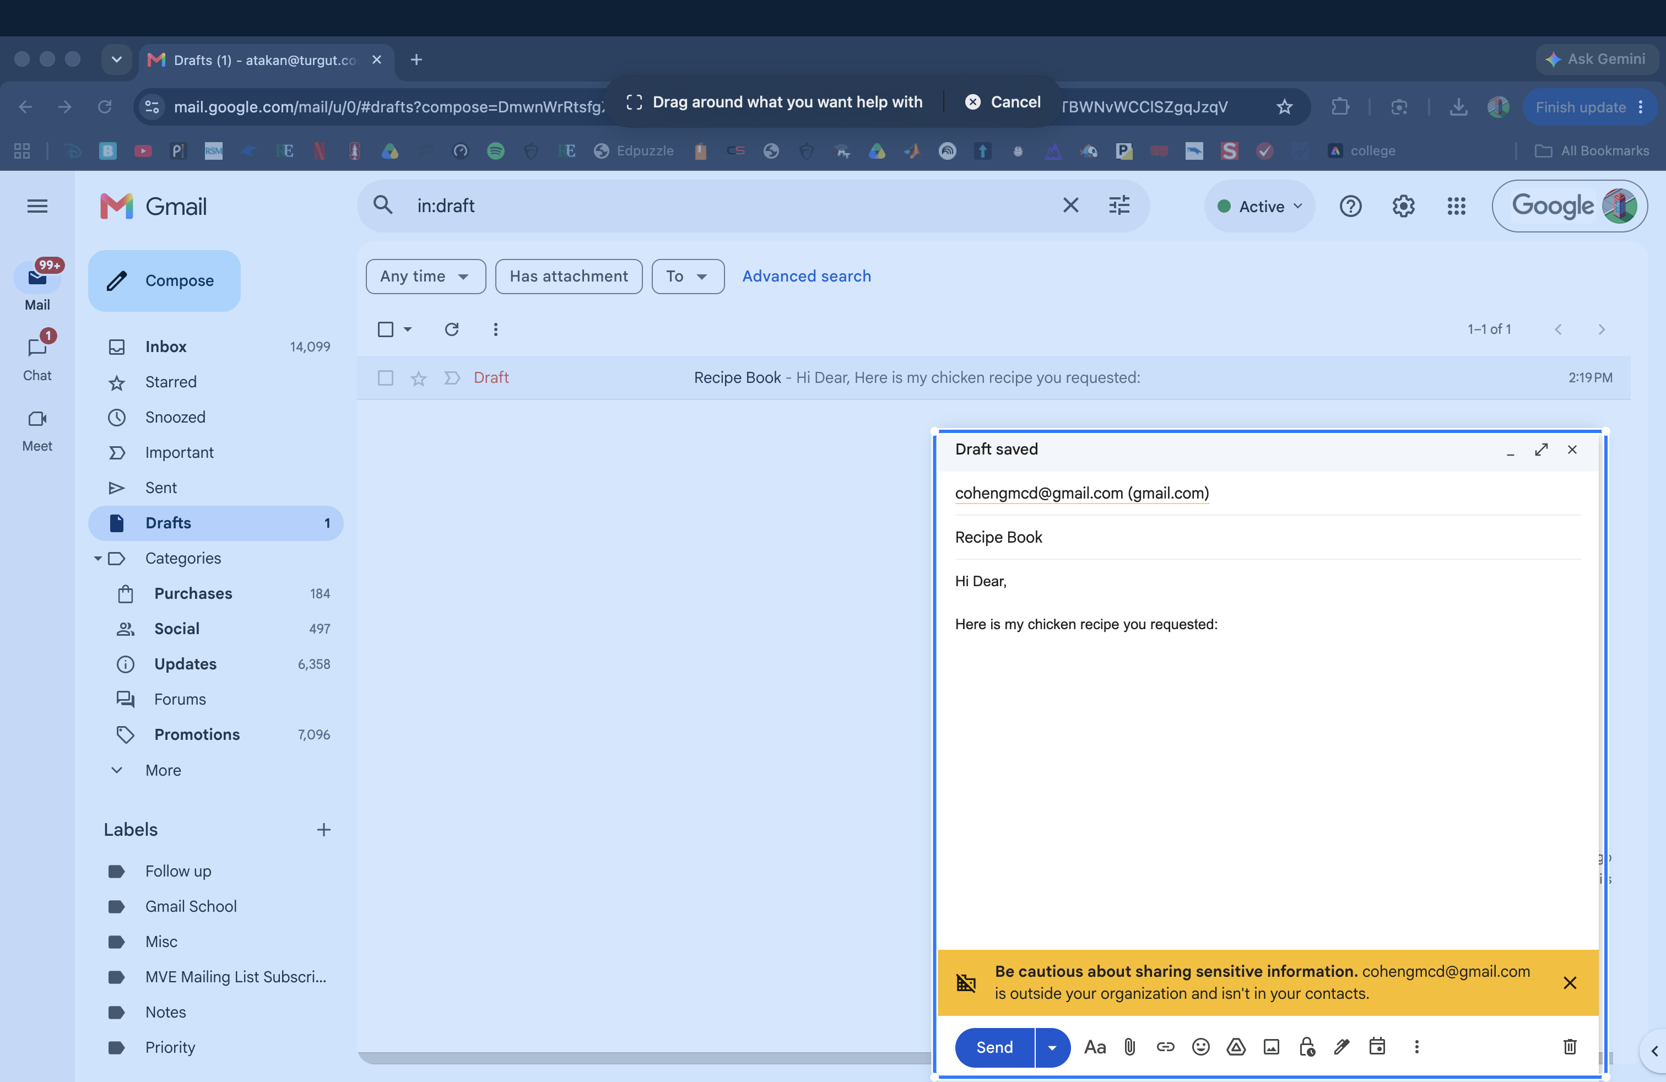Open the Active status dropdown
This screenshot has width=1666, height=1082.
(1259, 205)
